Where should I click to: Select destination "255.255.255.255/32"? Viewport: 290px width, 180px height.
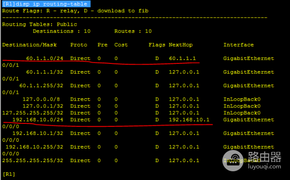tap(33, 161)
